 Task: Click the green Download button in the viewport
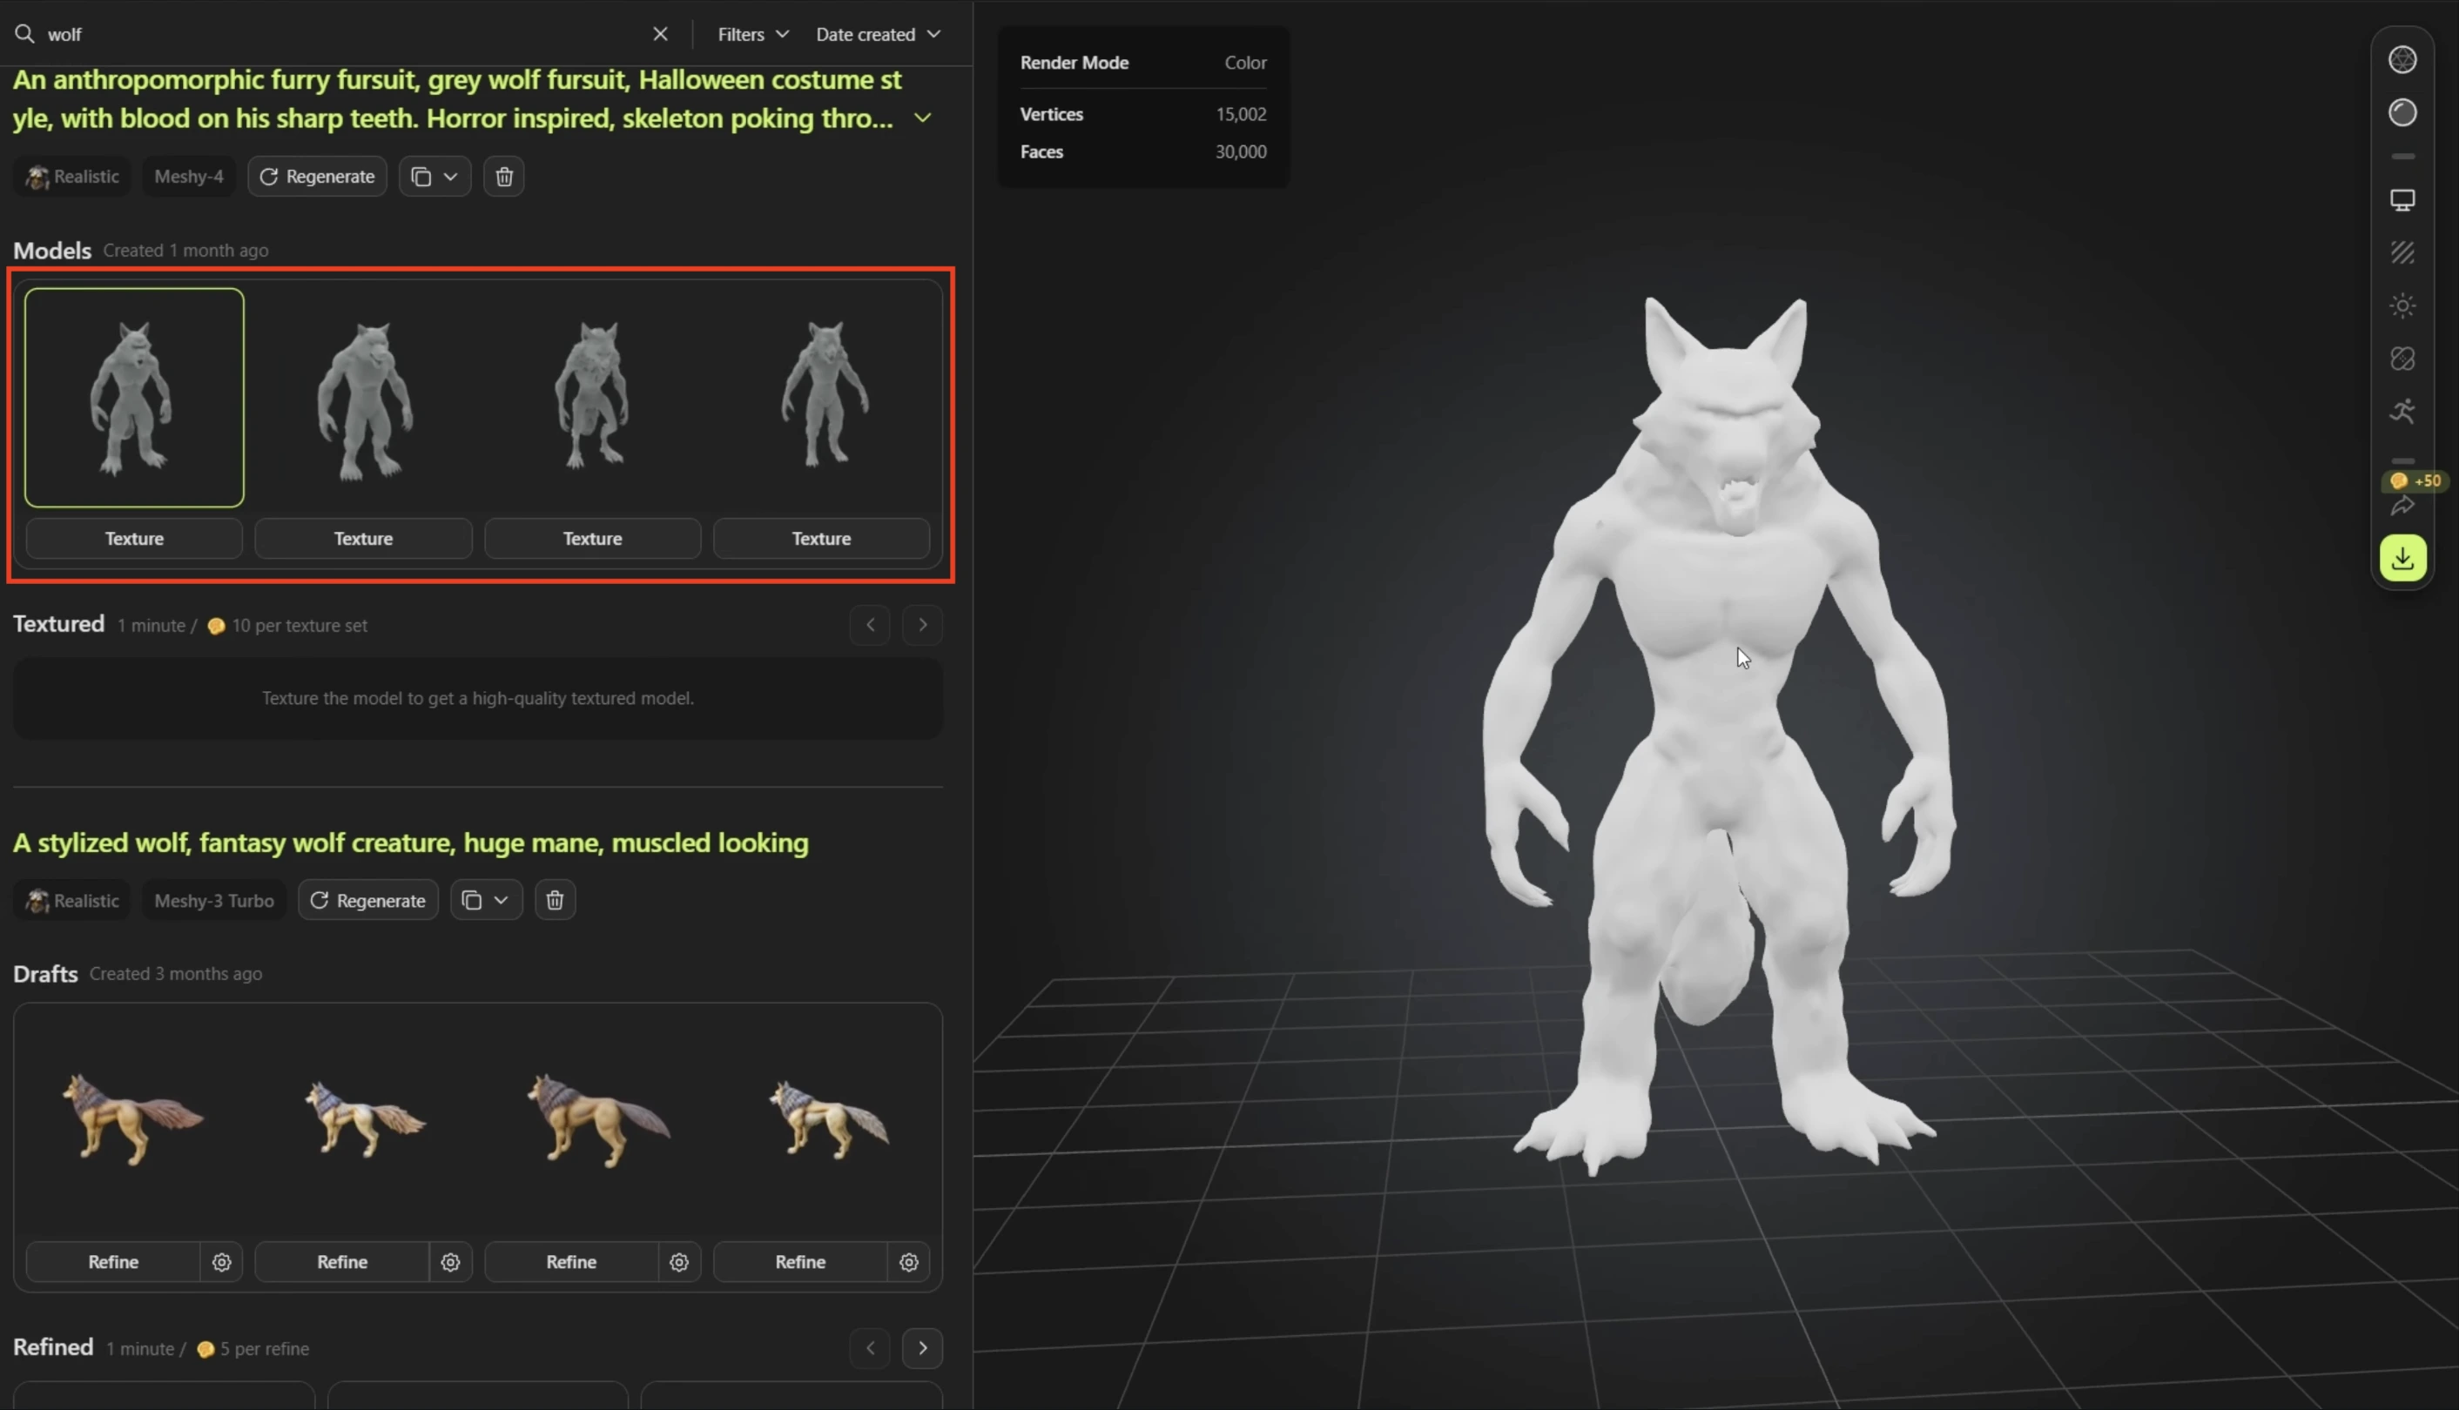coord(2402,558)
